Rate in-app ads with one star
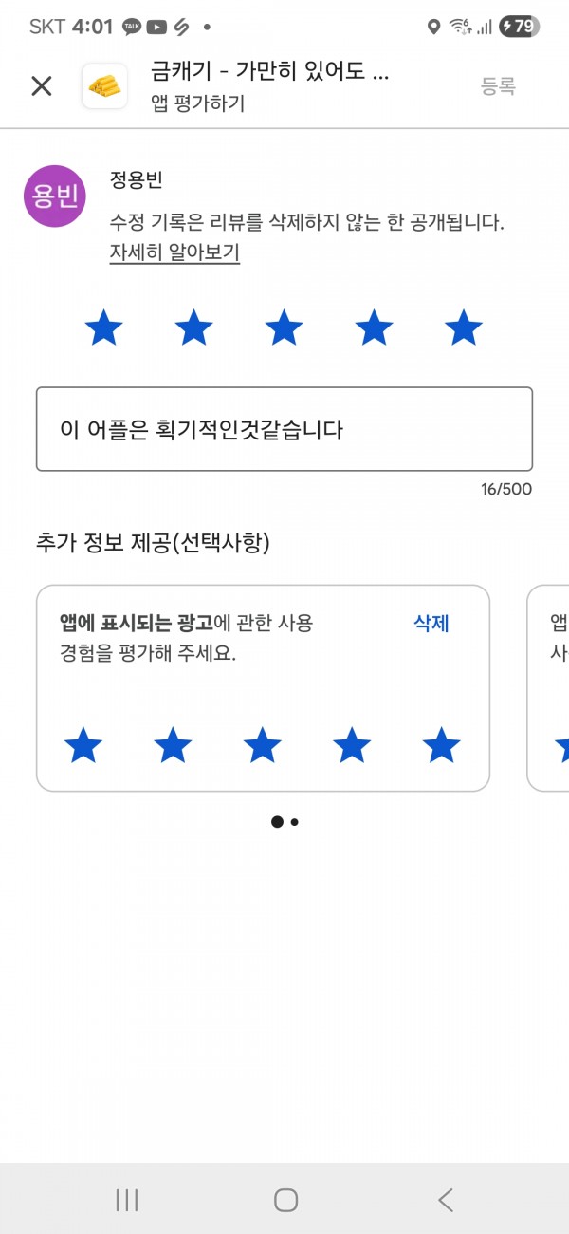Viewport: 569px width, 1234px height. point(83,746)
